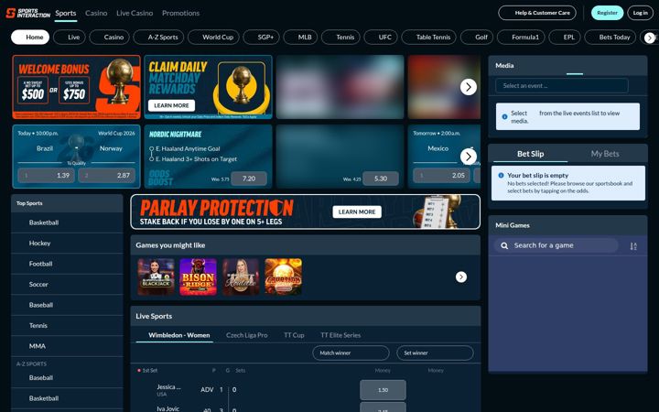659x412 pixels.
Task: Click the Search for a game field
Action: [x=556, y=245]
